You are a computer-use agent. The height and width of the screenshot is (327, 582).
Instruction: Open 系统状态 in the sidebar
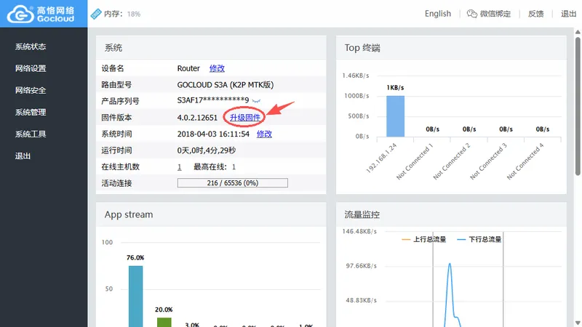[31, 47]
